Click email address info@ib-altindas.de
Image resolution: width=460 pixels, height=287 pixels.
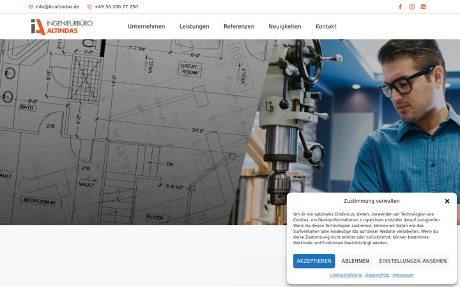tap(57, 7)
